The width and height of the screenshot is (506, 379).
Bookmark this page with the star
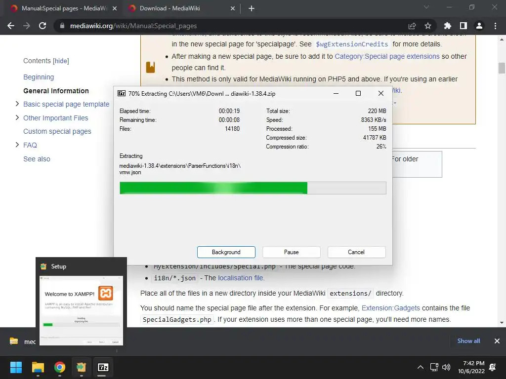click(x=428, y=26)
